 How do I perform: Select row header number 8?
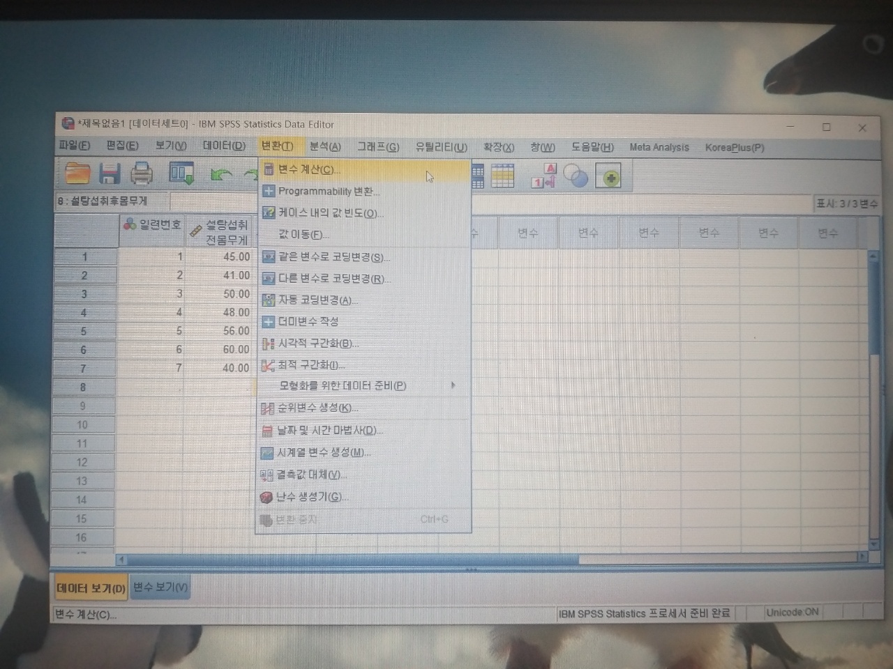[83, 387]
